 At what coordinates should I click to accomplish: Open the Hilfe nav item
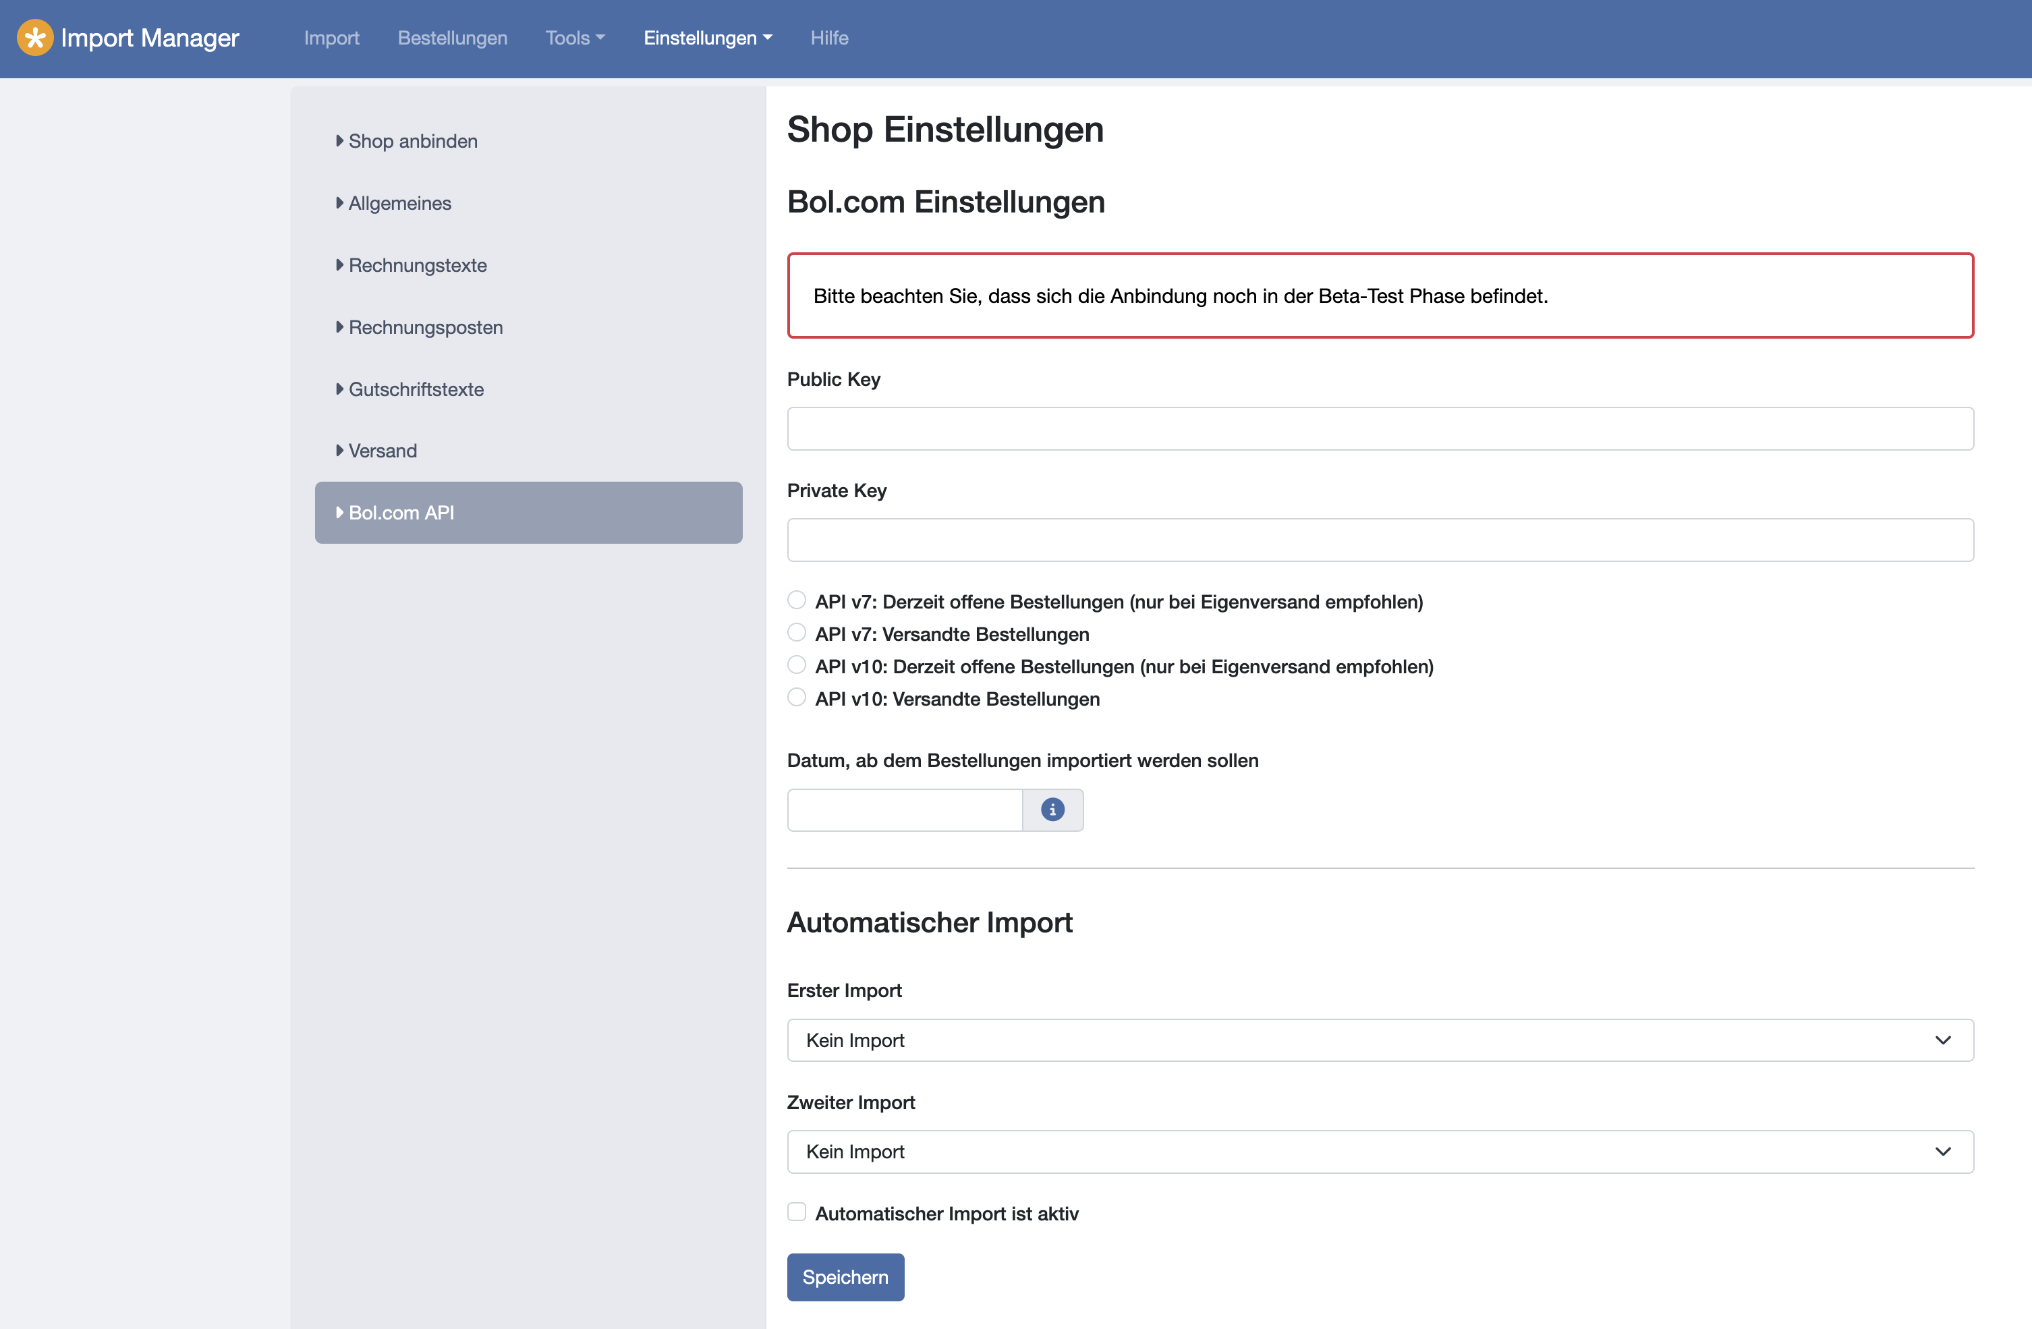pyautogui.click(x=829, y=38)
